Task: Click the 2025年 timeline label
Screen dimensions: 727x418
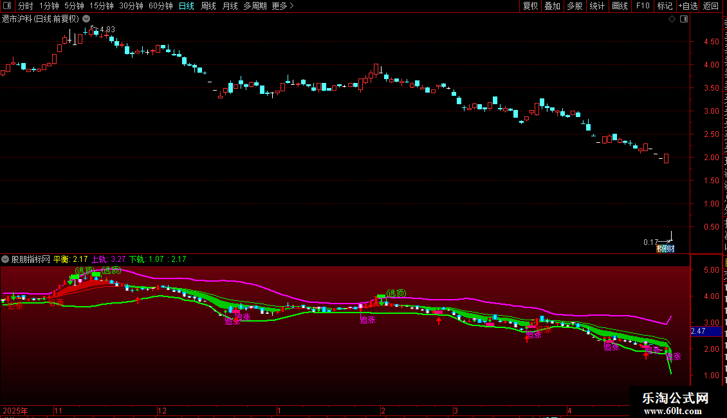Action: [x=15, y=410]
